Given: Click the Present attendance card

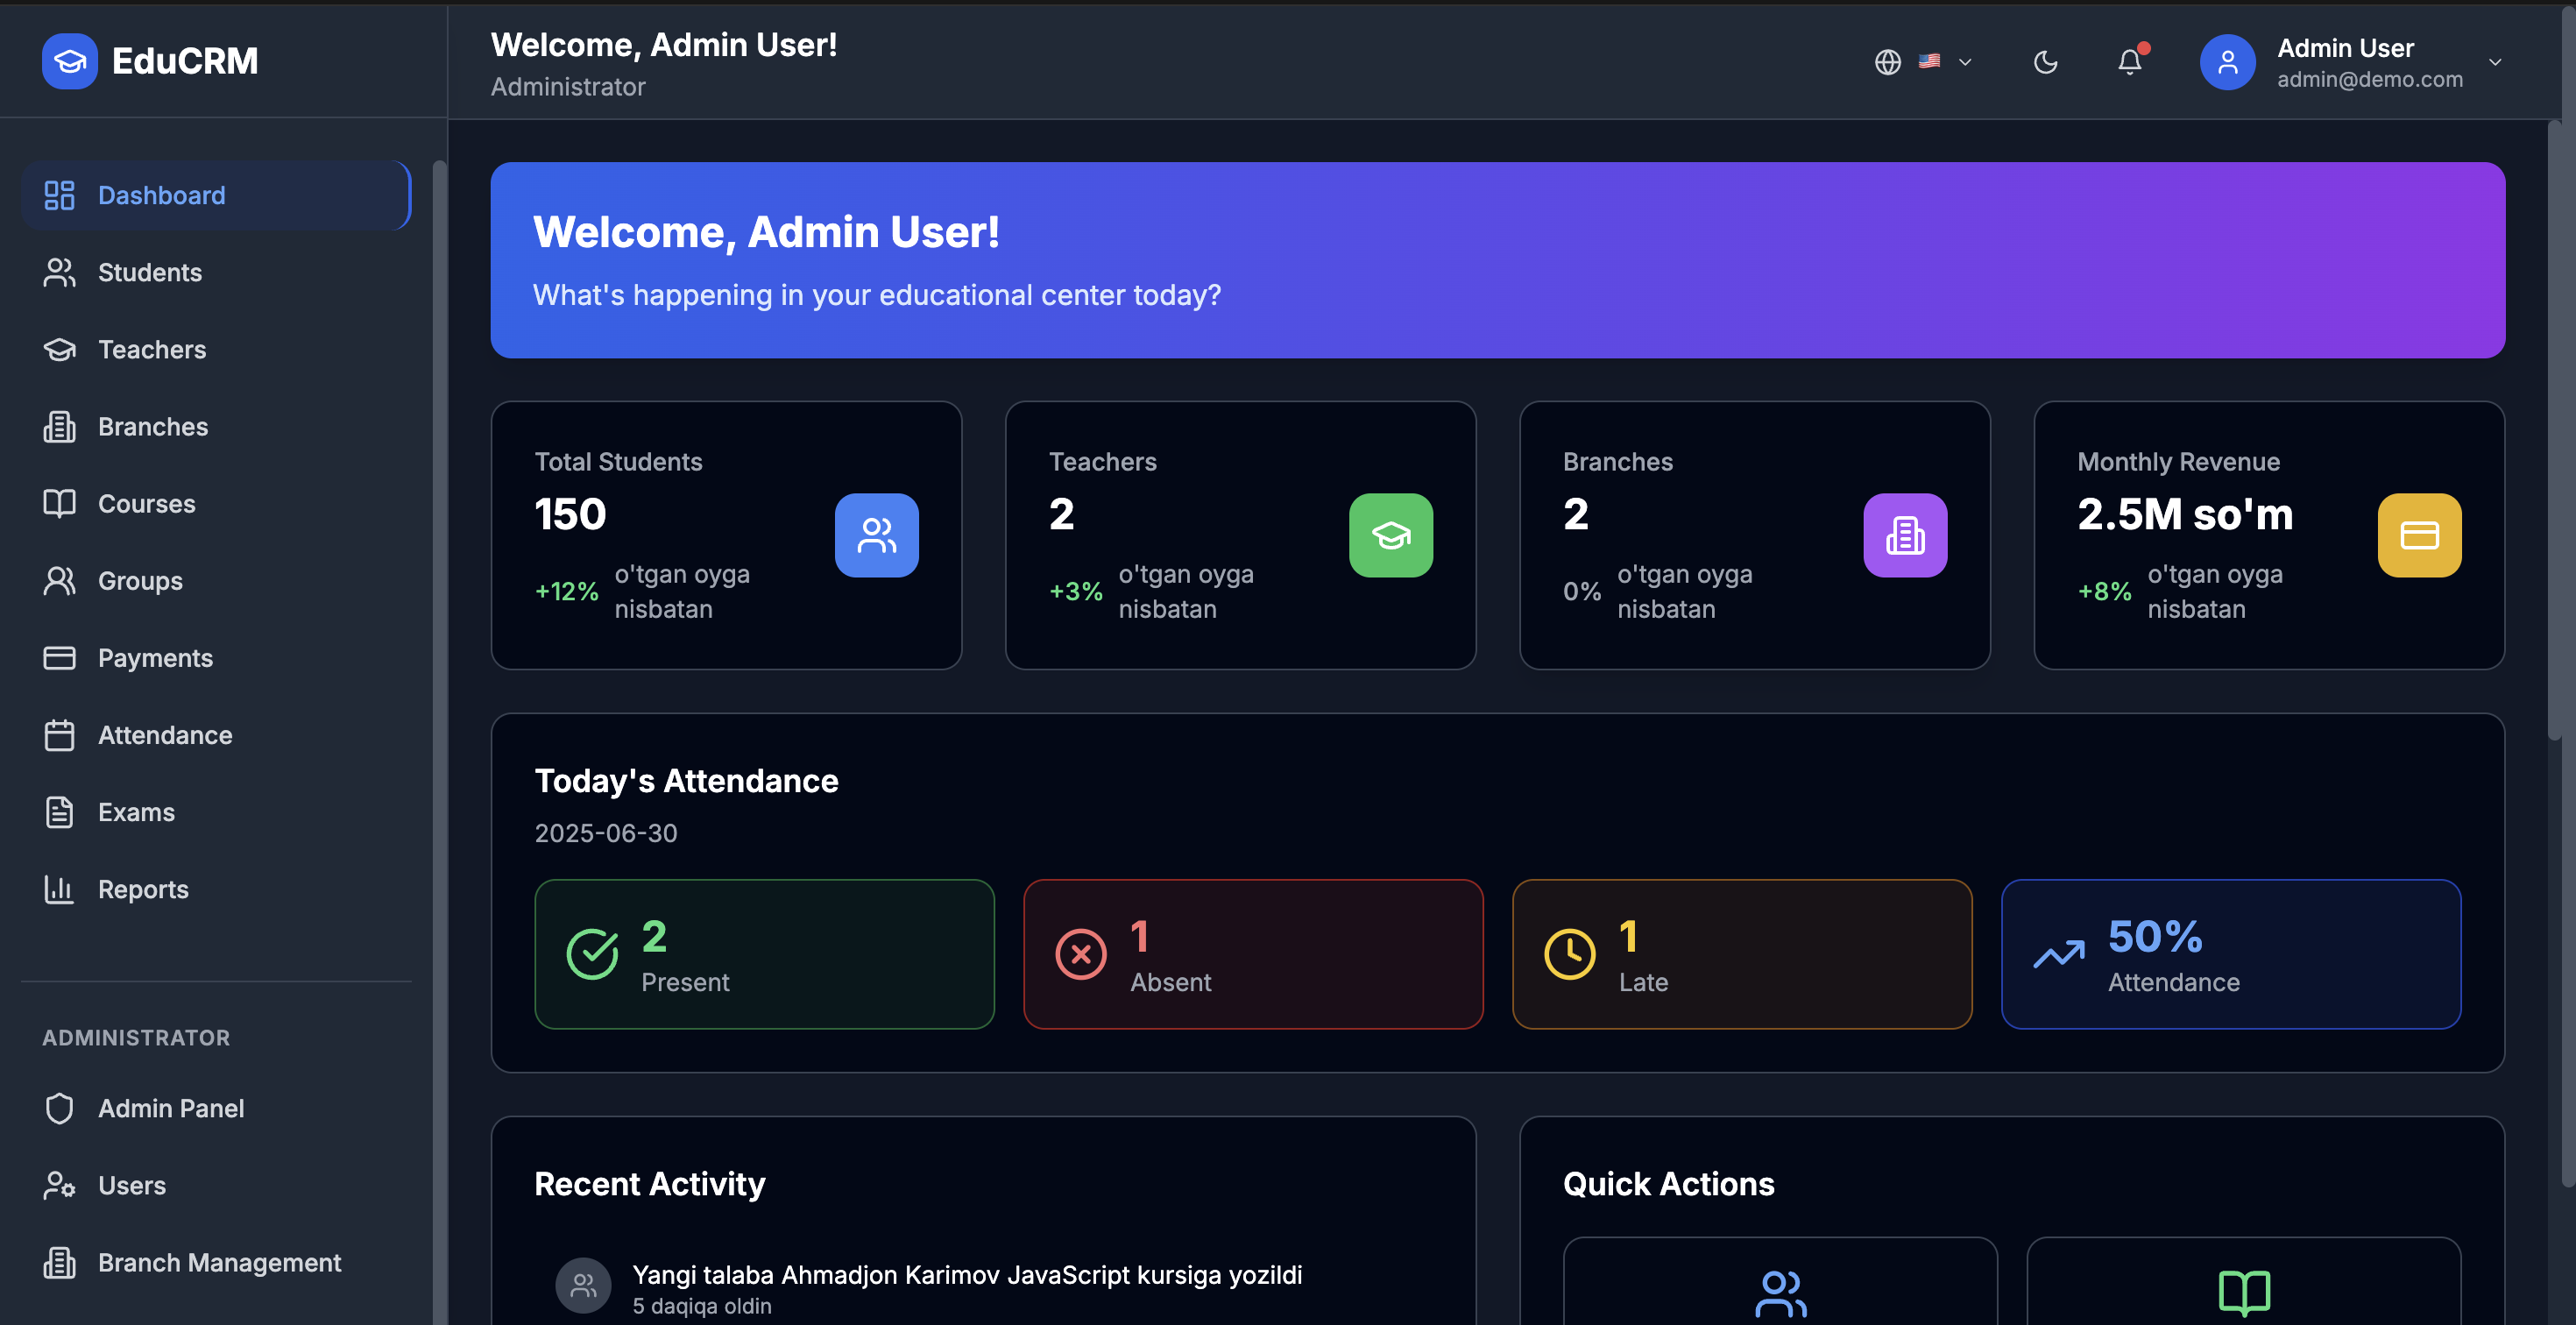Looking at the screenshot, I should (x=764, y=954).
